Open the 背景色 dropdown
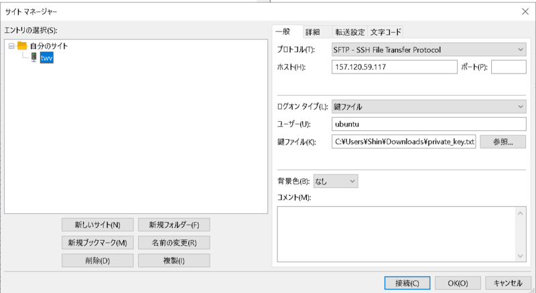Screen dimensions: 536x293 (336, 181)
